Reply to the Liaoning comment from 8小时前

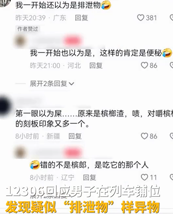(x=90, y=178)
